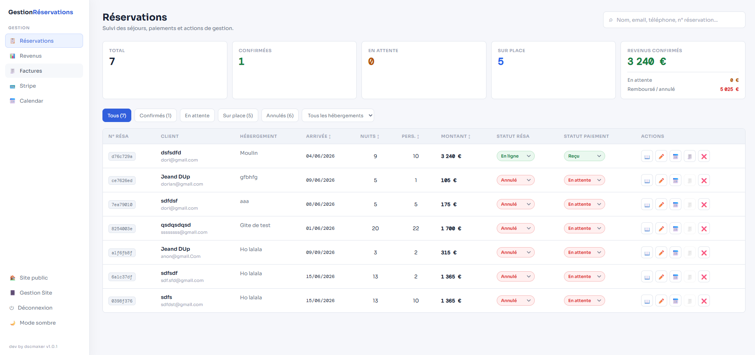Select the En attente filter tab

[x=197, y=115]
